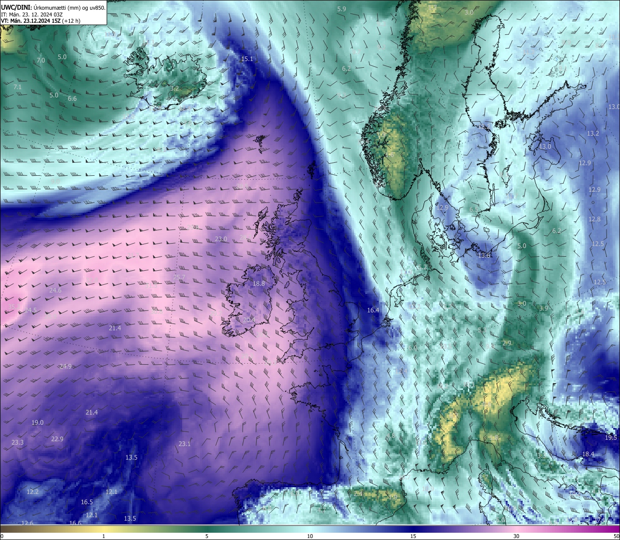Click the value 3.2 over Iceland
620x540 pixels.
174,89
